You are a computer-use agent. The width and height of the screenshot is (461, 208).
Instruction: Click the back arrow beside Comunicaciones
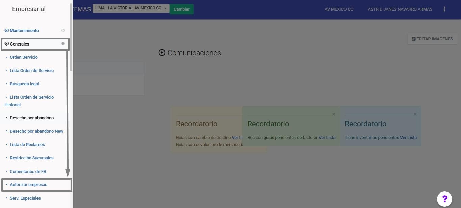tap(162, 53)
